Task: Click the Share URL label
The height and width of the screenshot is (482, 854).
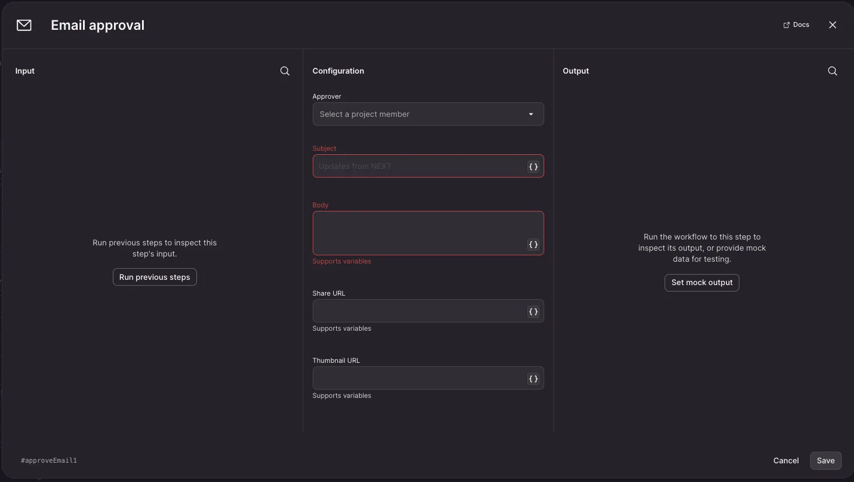Action: (x=329, y=293)
